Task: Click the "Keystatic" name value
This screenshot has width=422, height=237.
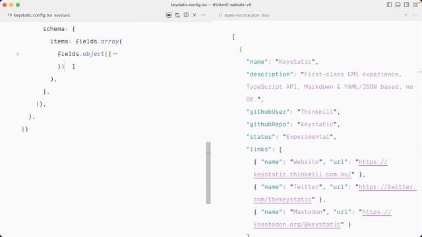Action: [295, 62]
